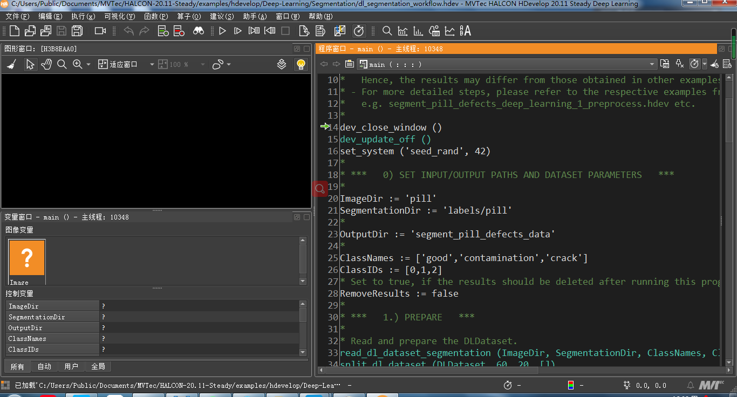This screenshot has width=737, height=397.
Task: Step over the next program line
Action: [238, 31]
